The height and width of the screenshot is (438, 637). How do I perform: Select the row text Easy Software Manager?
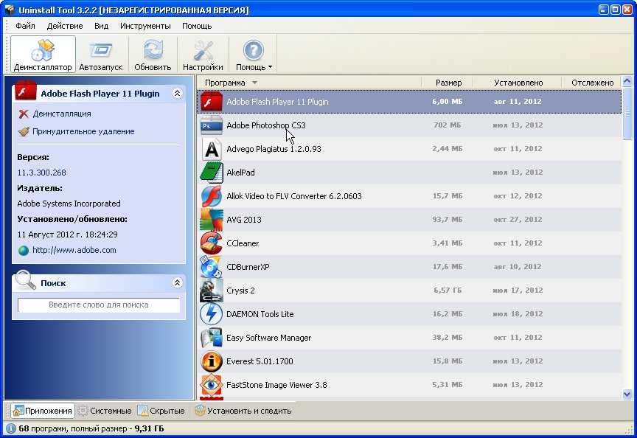click(x=269, y=338)
